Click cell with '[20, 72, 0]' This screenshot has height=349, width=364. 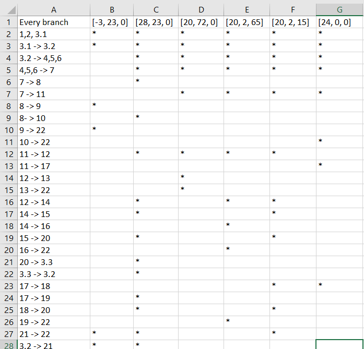tap(201, 22)
